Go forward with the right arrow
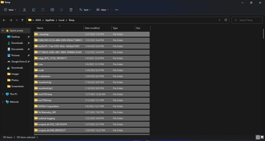Image resolution: width=265 pixels, height=141 pixels. pos(11,20)
